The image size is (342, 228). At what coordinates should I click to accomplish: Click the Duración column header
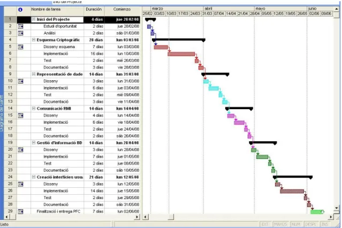click(x=94, y=11)
